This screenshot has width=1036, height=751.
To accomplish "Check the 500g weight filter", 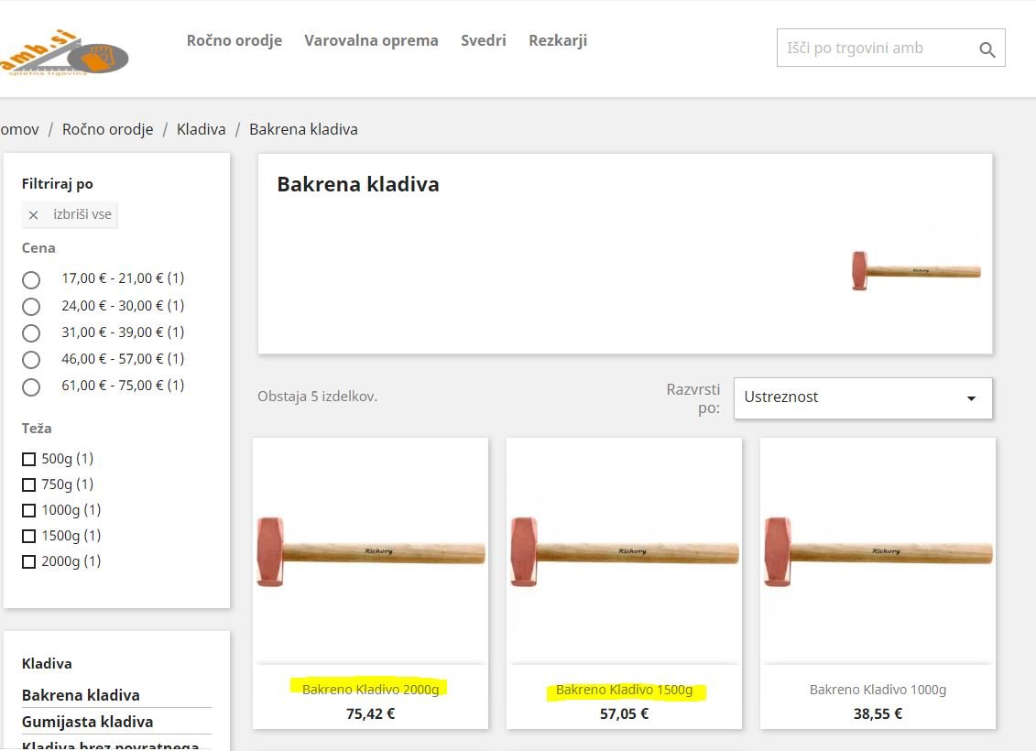I will (x=29, y=459).
